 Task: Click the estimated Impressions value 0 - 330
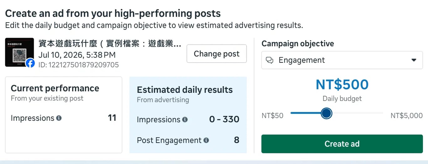click(224, 119)
